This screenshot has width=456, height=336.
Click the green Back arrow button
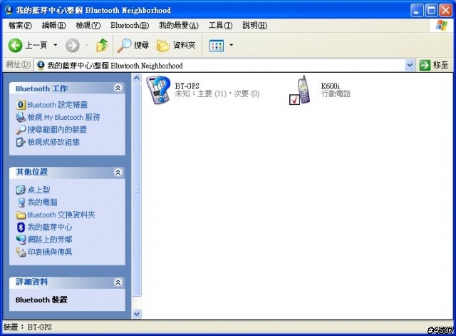click(x=15, y=46)
